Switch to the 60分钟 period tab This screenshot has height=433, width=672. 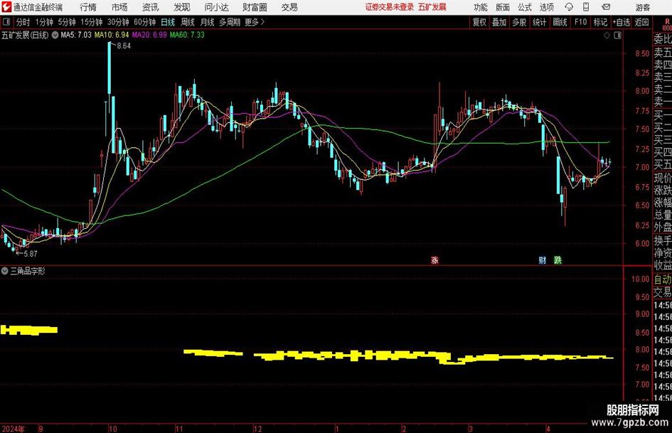(145, 22)
